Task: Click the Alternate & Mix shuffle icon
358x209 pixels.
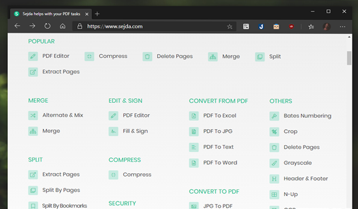Action: coord(33,116)
